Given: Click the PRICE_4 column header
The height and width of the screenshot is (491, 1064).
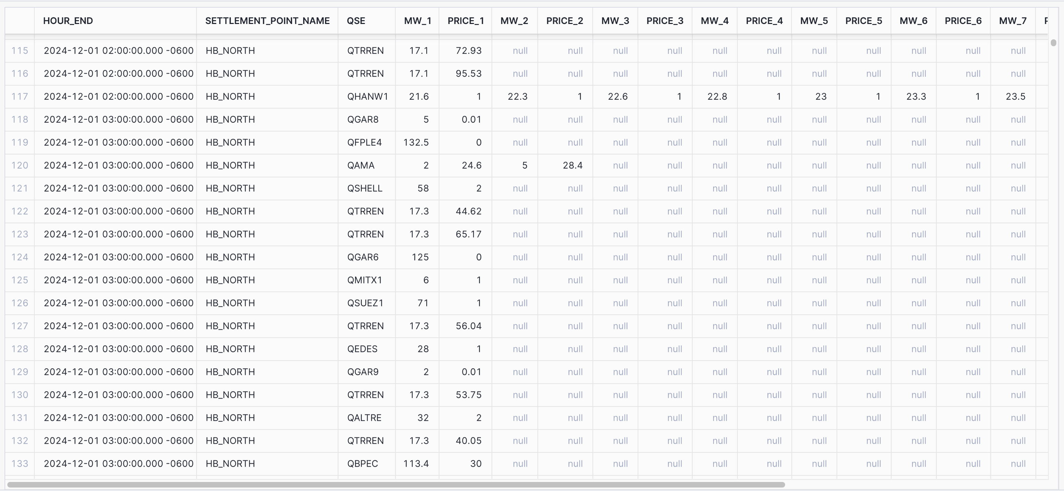Looking at the screenshot, I should (x=764, y=21).
